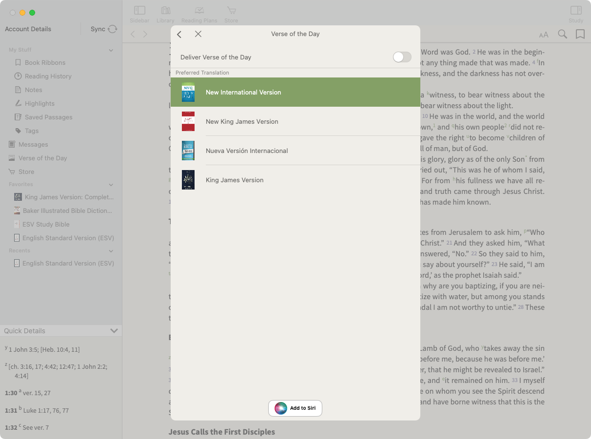The image size is (591, 439).
Task: Click the Add to Siri button
Action: [x=295, y=408]
